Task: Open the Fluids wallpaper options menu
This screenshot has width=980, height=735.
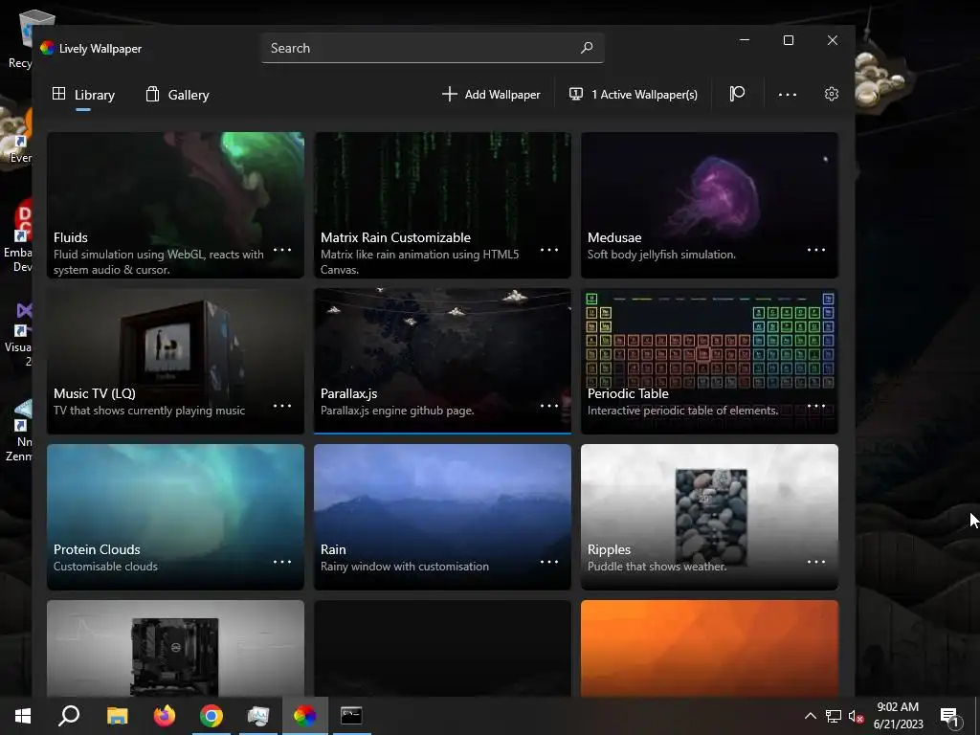Action: pos(282,250)
